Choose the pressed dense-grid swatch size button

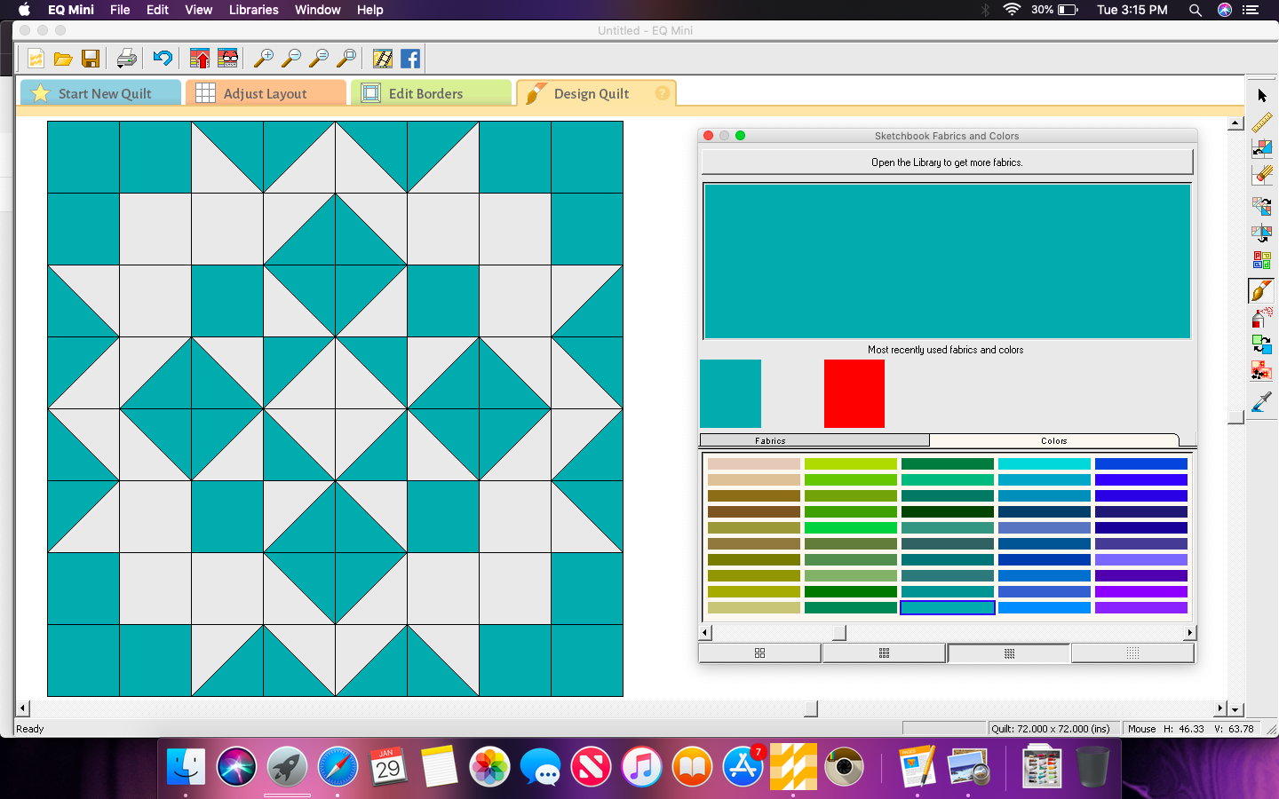point(1009,653)
